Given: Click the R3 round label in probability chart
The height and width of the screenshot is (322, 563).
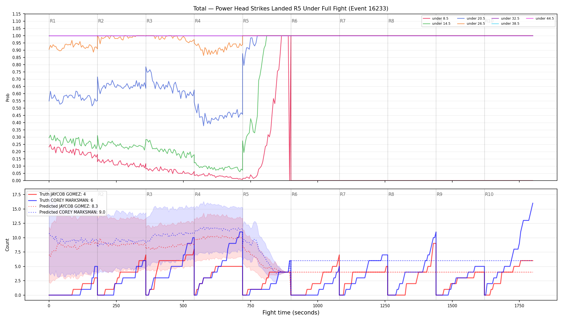Looking at the screenshot, I should pos(149,21).
